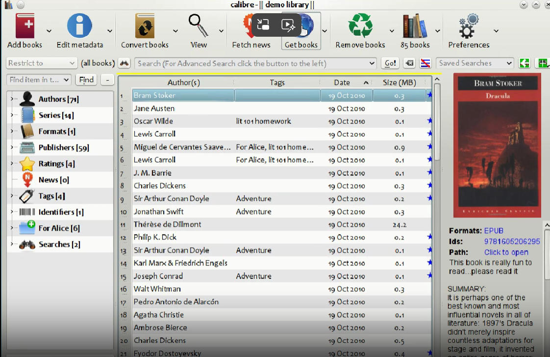Click the Dracula cover thumbnail
Viewport: 550px width, 357px height.
tap(497, 145)
